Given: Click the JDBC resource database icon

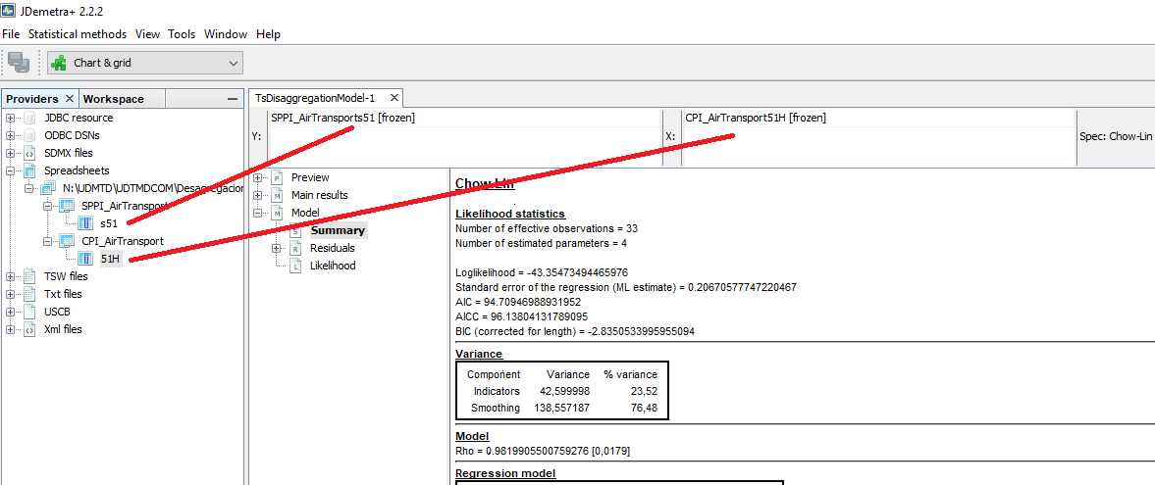Looking at the screenshot, I should coord(29,118).
